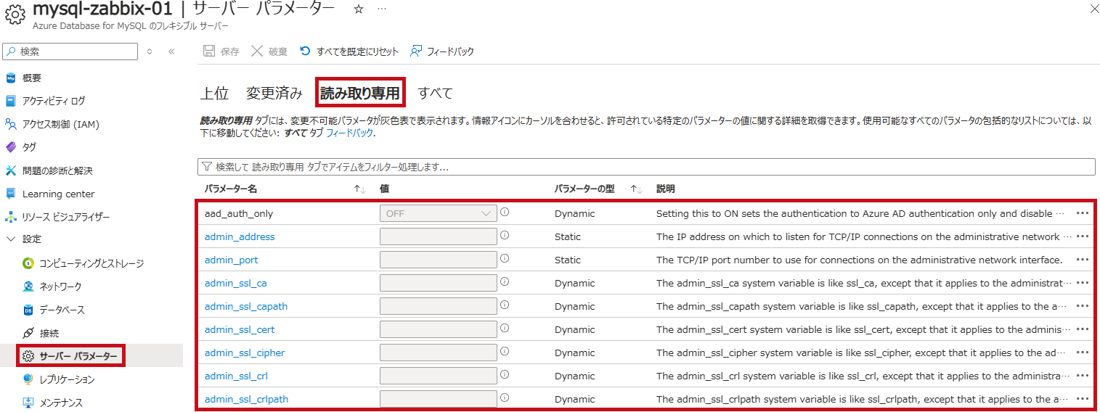Click the フィードバック link in description
This screenshot has height=412, width=1100.
click(x=350, y=133)
